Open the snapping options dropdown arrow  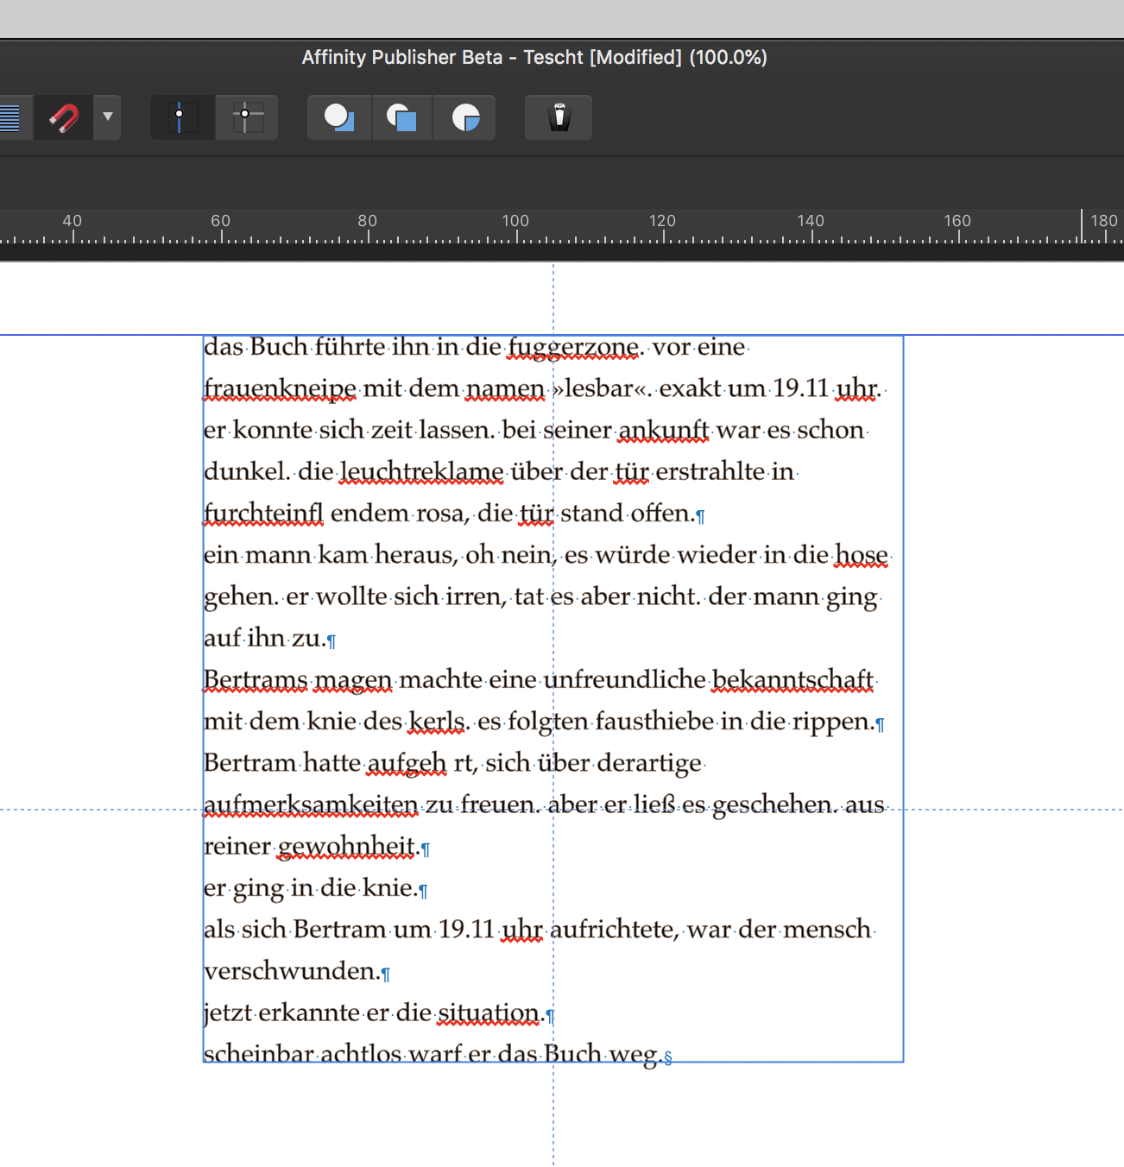click(x=108, y=117)
